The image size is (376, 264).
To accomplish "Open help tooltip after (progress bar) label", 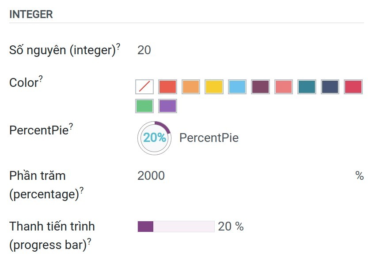I will [89, 241].
